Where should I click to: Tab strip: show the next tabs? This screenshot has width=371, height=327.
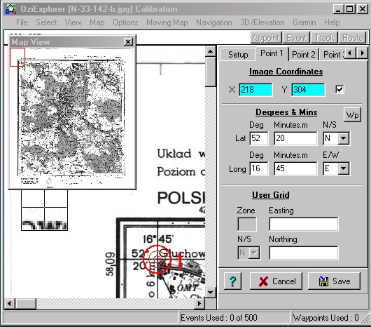tap(362, 53)
